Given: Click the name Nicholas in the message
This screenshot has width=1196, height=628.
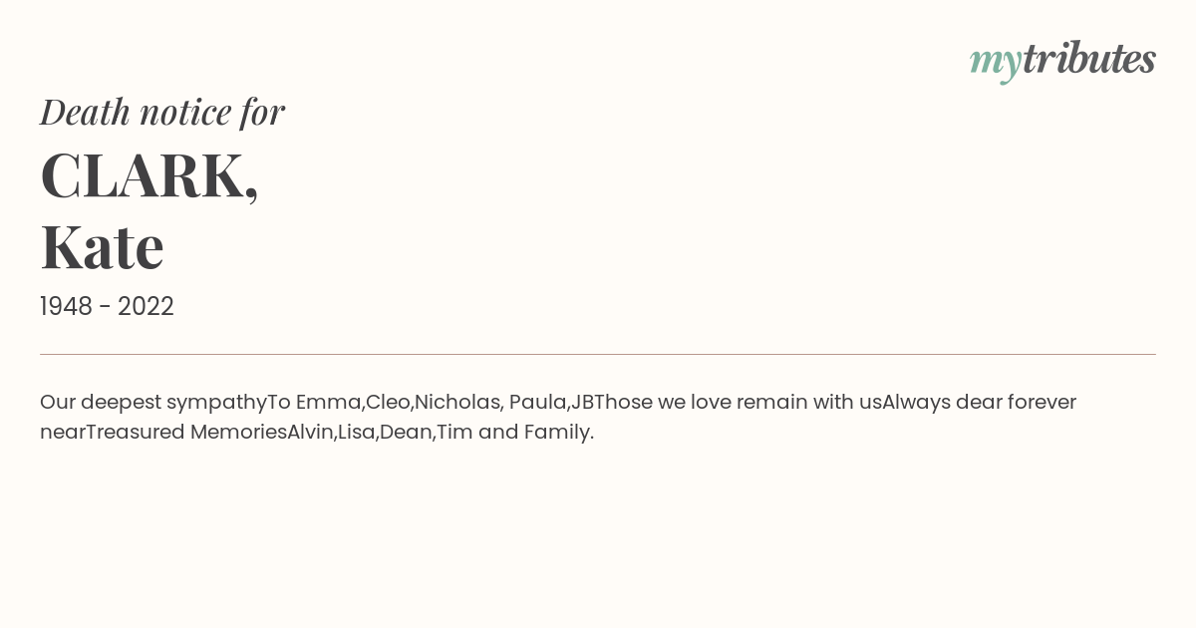Looking at the screenshot, I should point(456,403).
